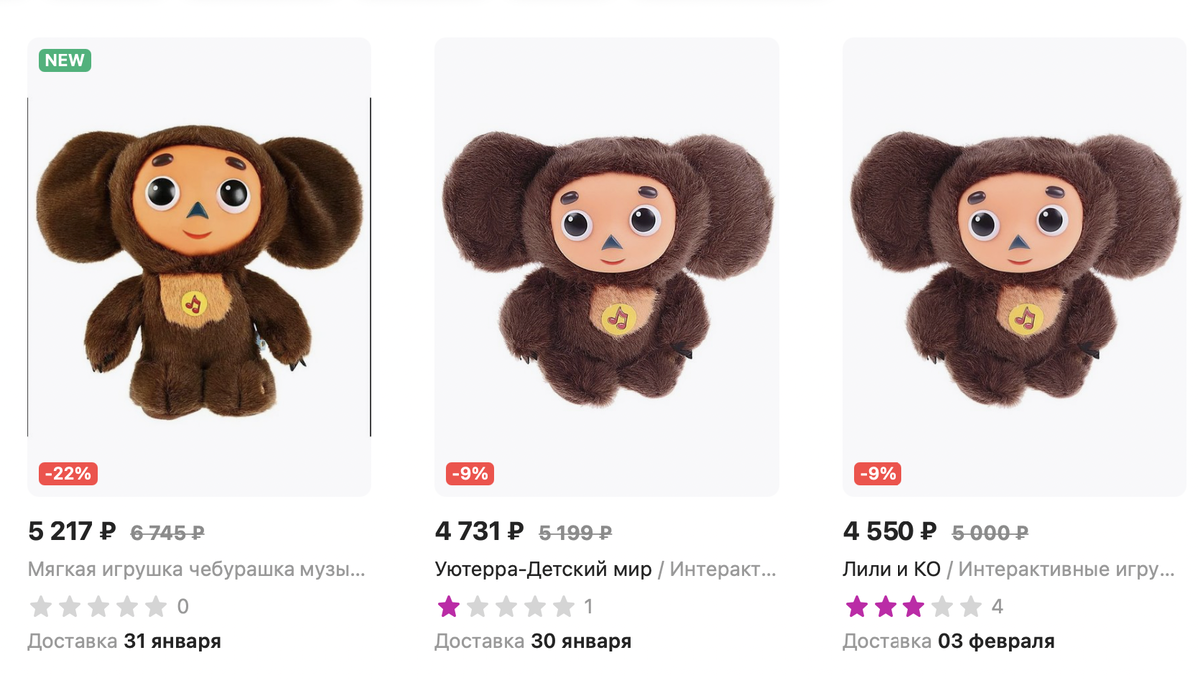Click the Уютерра-Детский мир brand link
The height and width of the screenshot is (681, 1198).
point(543,570)
